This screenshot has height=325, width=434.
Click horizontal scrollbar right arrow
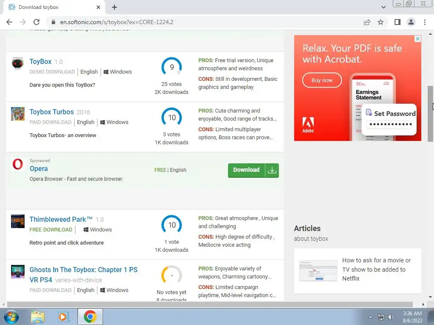tap(423, 304)
